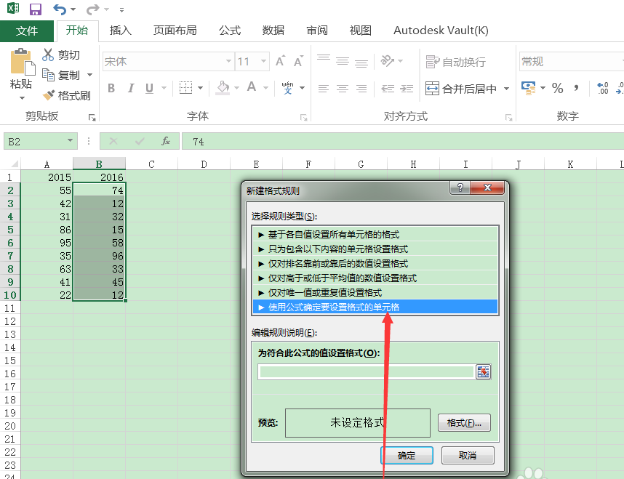Click the select-all corner of the sheet
Screen dimensions: 624x479
pos(11,164)
